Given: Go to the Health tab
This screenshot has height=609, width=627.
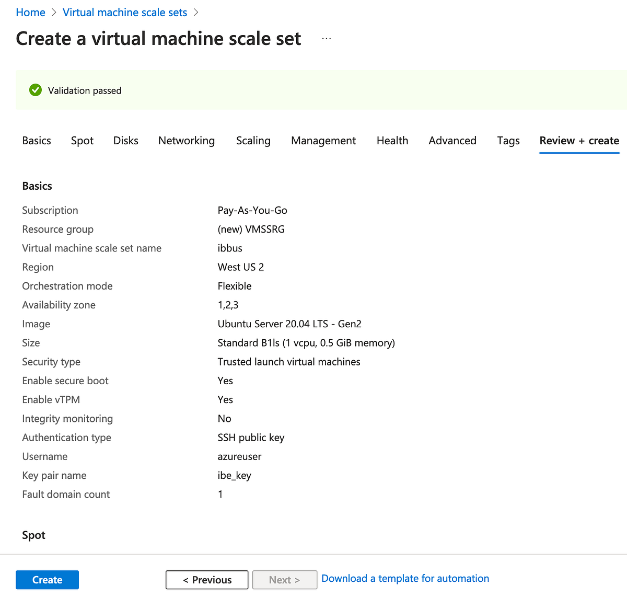Looking at the screenshot, I should click(392, 141).
